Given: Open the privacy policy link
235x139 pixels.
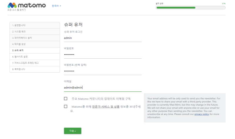Looking at the screenshot, I should tap(202, 114).
